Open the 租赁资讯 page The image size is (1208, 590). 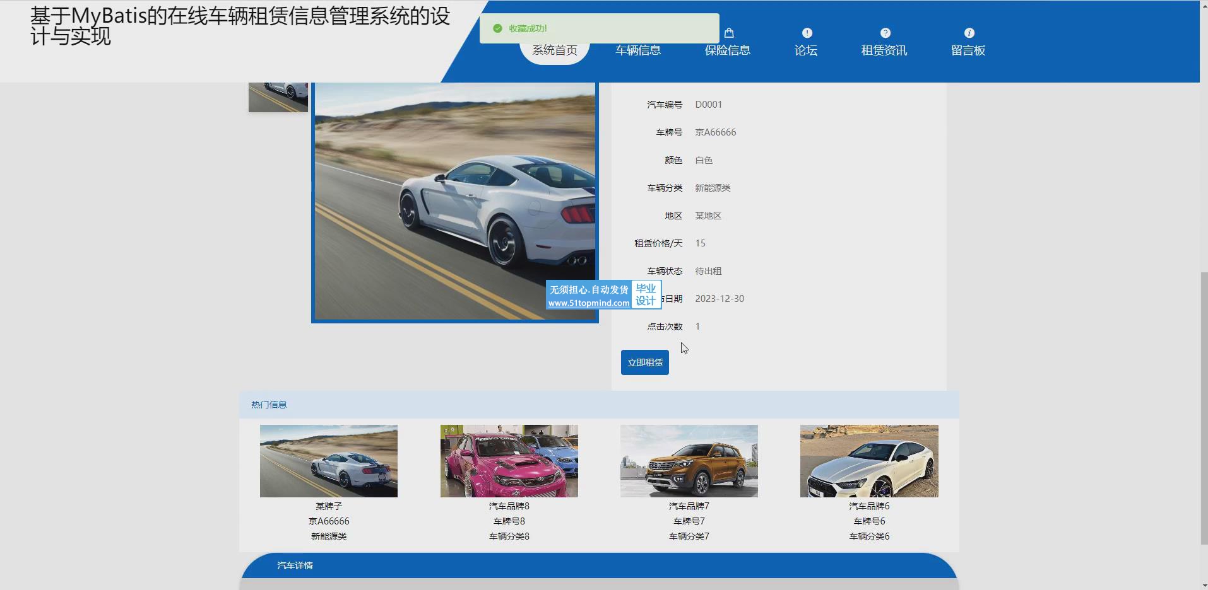click(x=884, y=50)
